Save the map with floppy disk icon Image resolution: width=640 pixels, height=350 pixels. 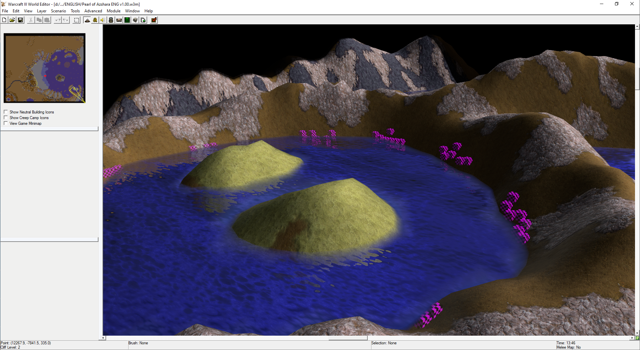20,20
